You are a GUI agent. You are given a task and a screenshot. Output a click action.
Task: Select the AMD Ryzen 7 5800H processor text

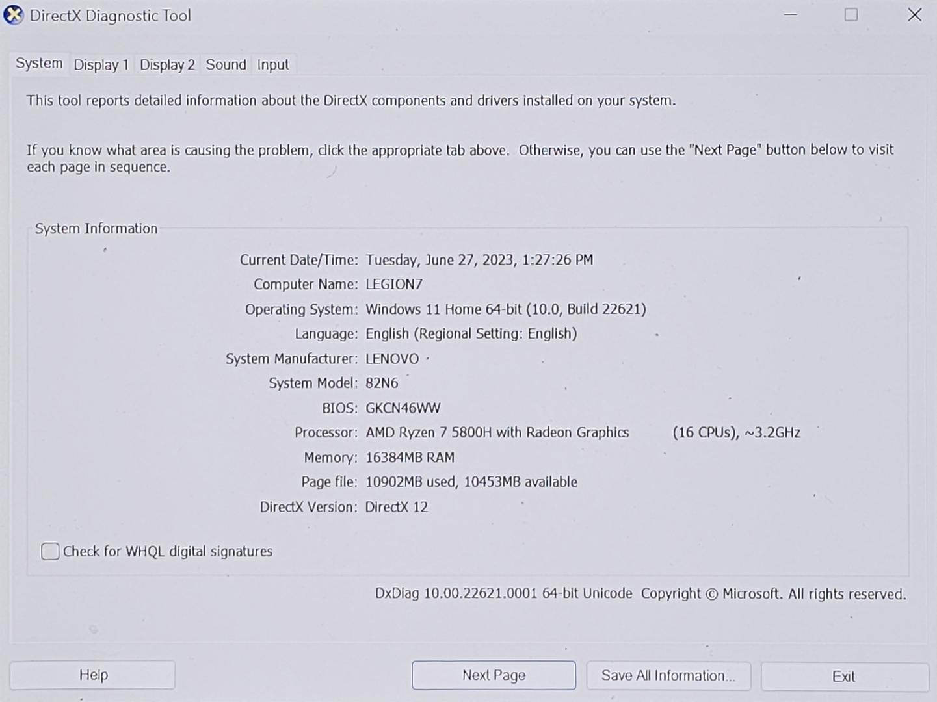tap(497, 433)
